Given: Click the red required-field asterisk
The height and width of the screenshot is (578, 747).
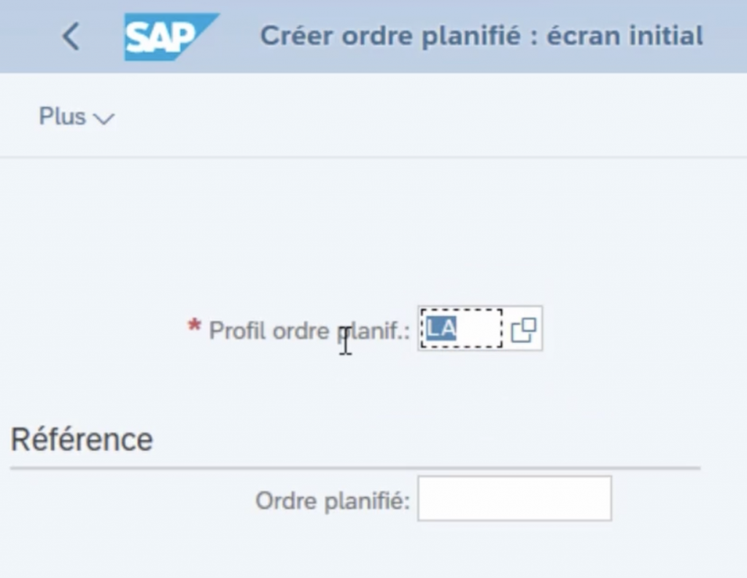Looking at the screenshot, I should click(194, 328).
